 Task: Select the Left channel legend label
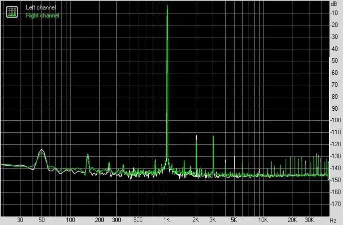pos(40,7)
